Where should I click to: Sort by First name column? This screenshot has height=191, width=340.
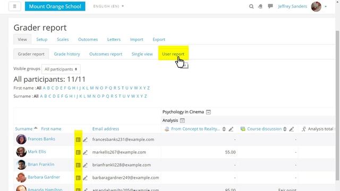click(51, 129)
